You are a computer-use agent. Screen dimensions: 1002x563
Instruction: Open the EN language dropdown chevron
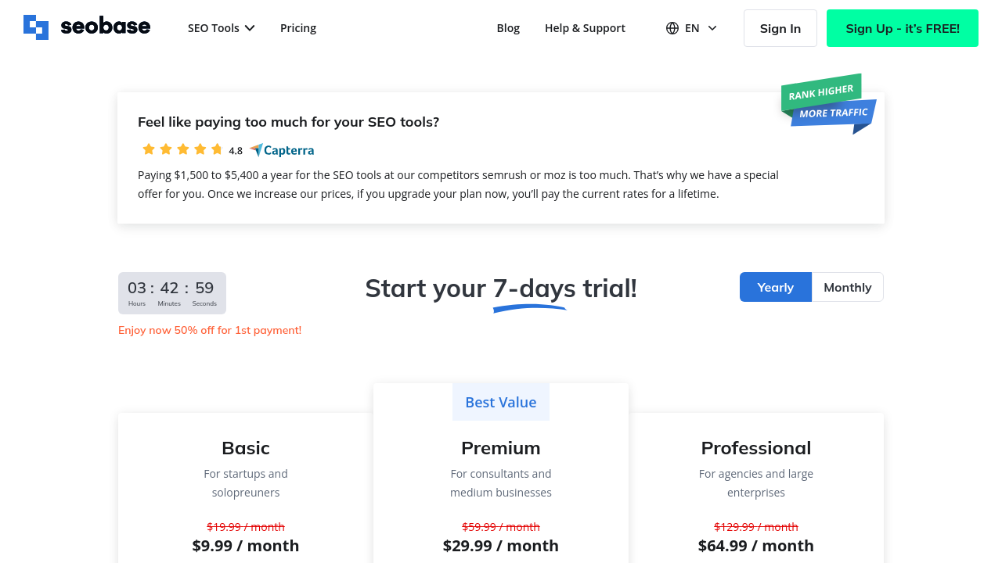[712, 28]
